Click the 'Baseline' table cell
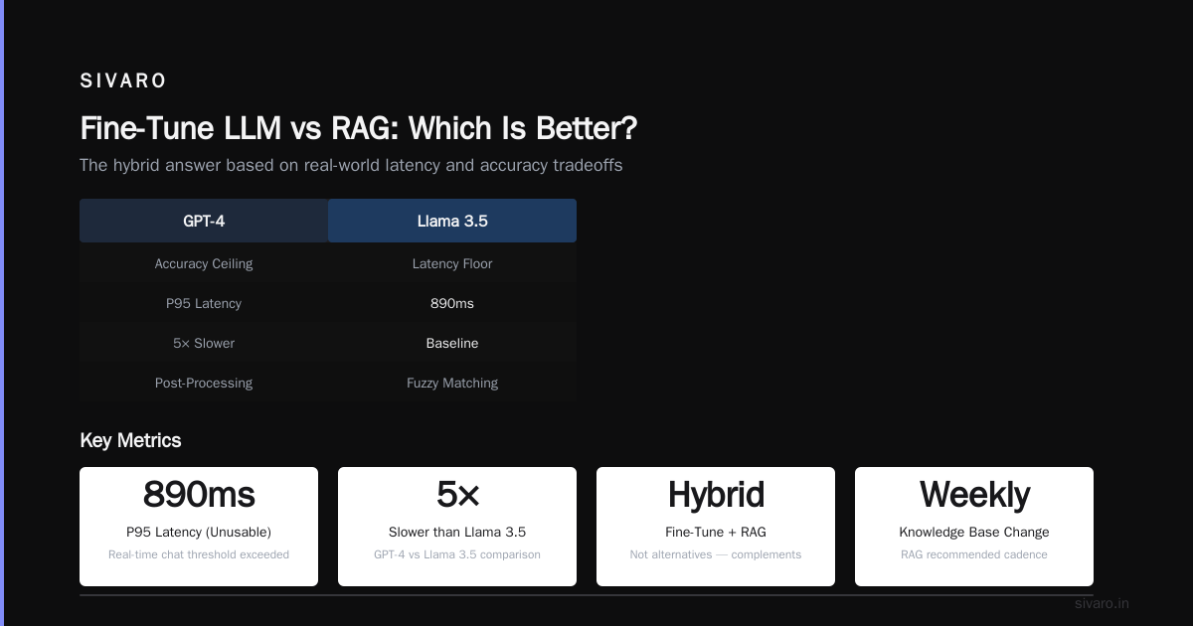The height and width of the screenshot is (626, 1193). [452, 343]
